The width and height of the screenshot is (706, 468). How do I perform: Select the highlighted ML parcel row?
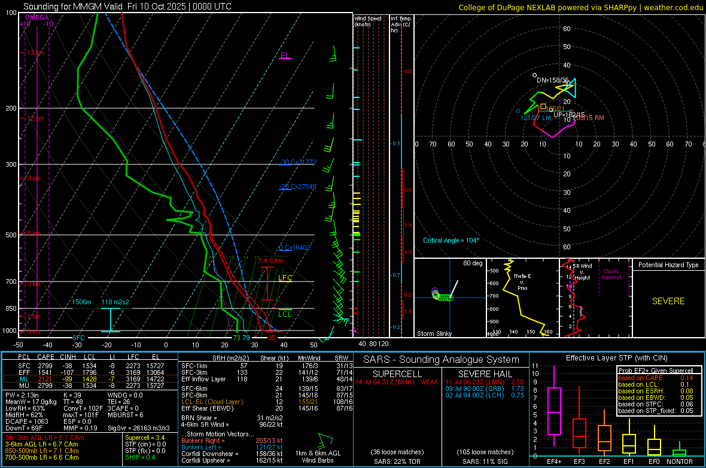click(x=90, y=379)
